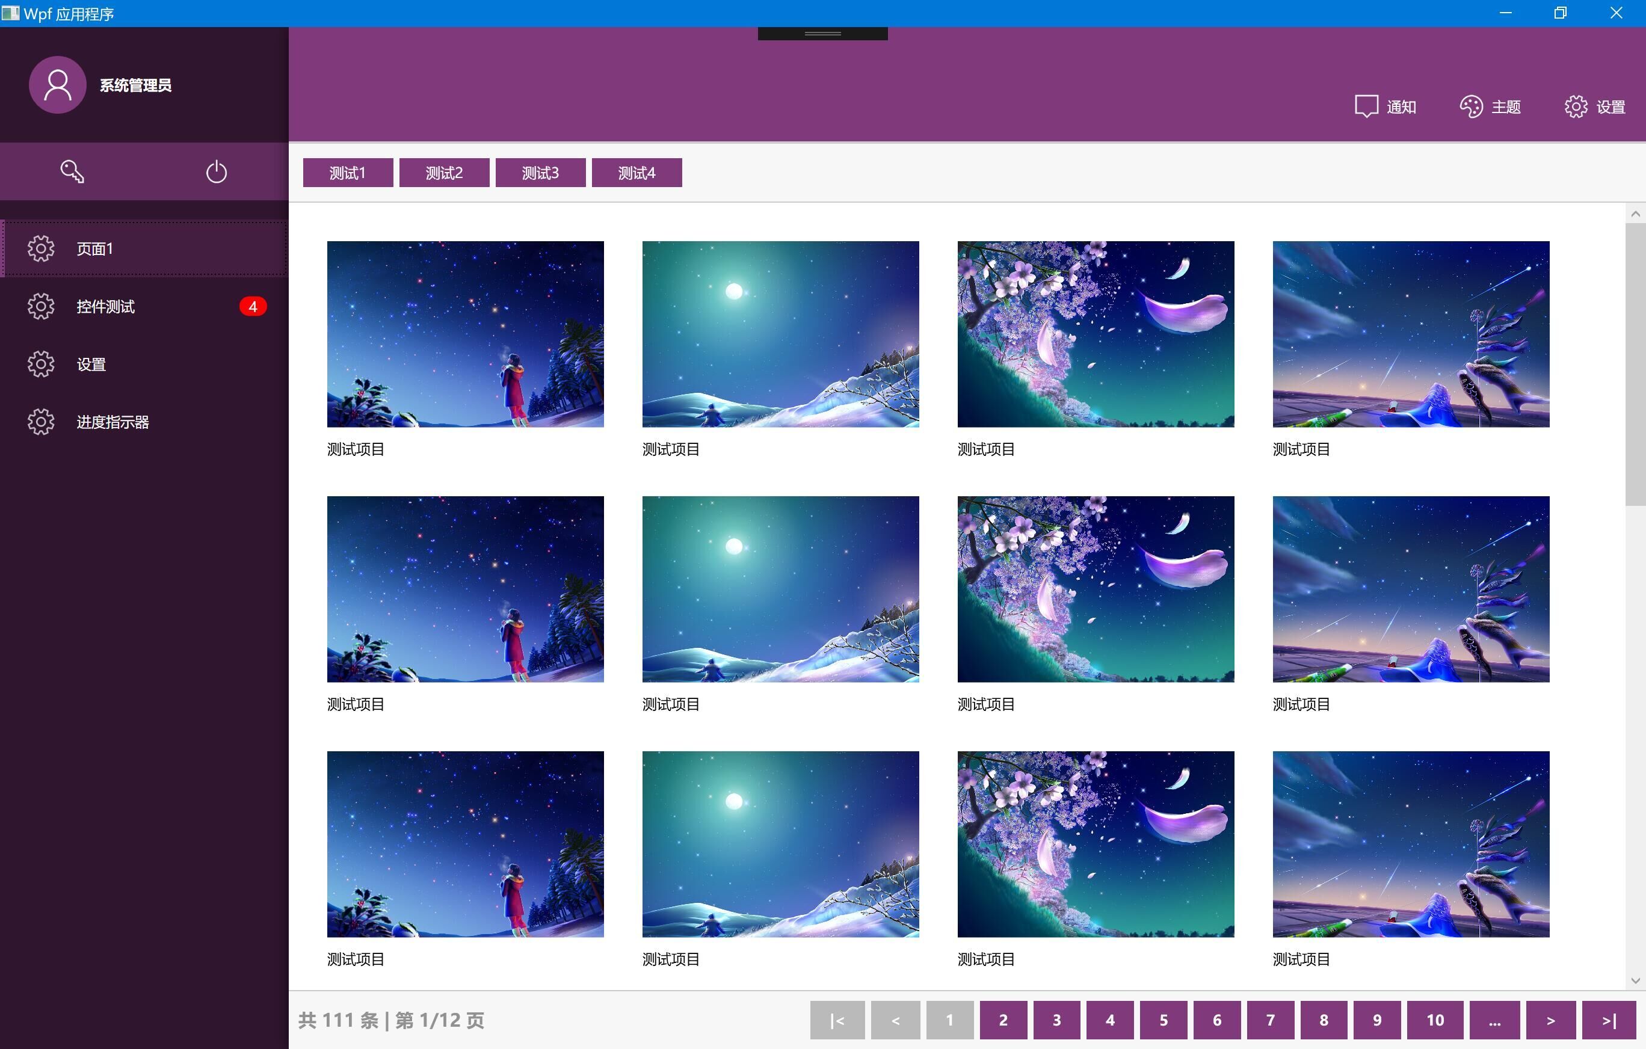
Task: Open the 通知 notification icon
Action: (1366, 106)
